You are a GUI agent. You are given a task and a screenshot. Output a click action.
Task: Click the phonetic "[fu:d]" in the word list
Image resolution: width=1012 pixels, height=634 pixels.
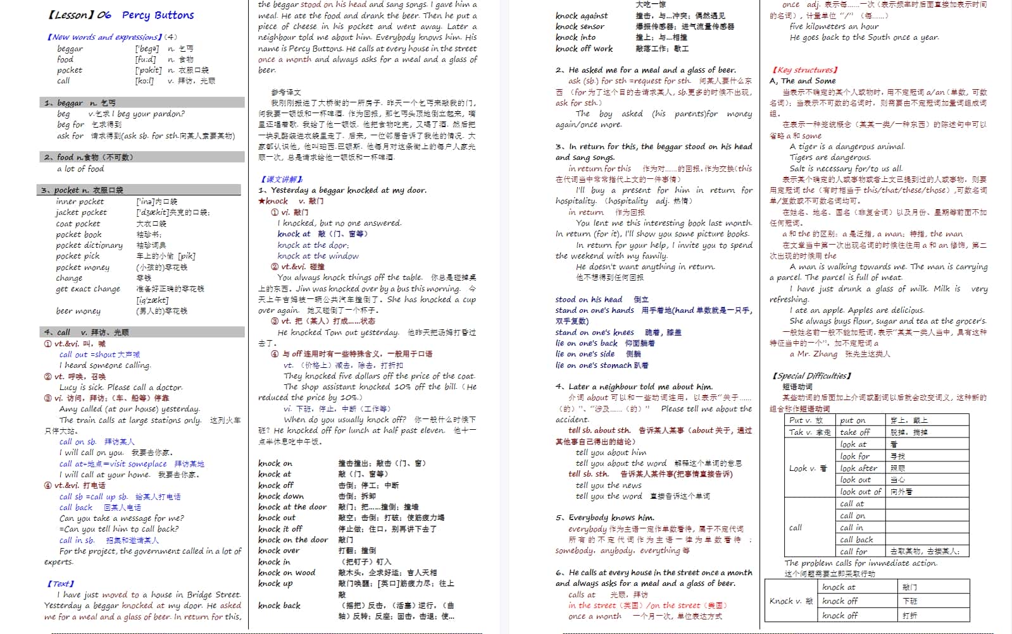[146, 59]
